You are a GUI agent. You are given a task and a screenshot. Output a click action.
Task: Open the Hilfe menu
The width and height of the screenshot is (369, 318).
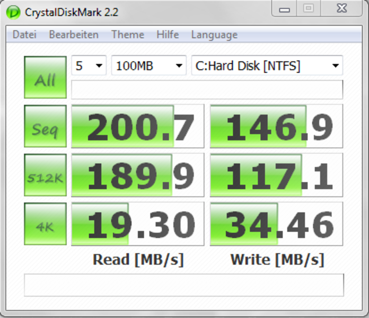[168, 34]
